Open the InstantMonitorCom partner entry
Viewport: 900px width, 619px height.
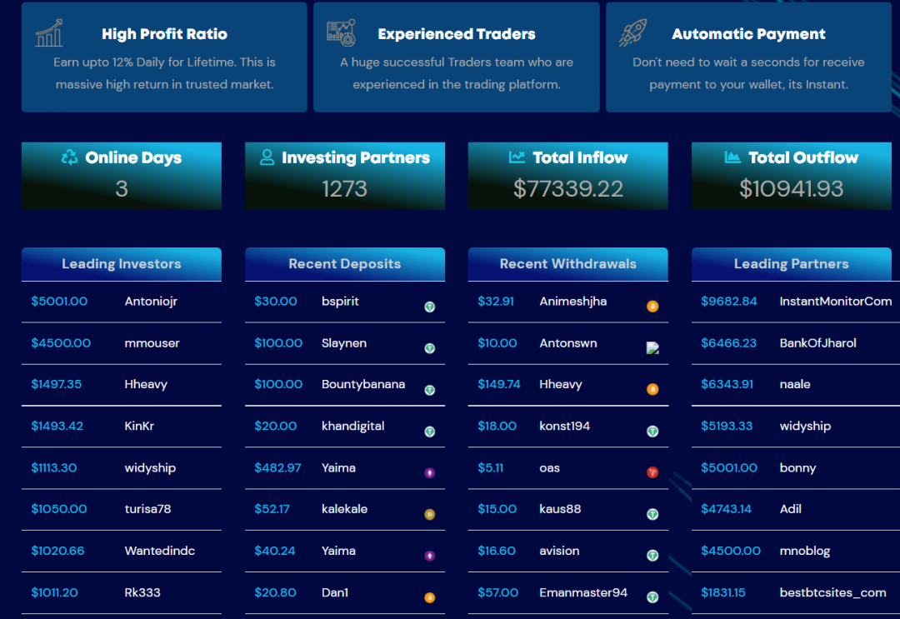tap(835, 302)
